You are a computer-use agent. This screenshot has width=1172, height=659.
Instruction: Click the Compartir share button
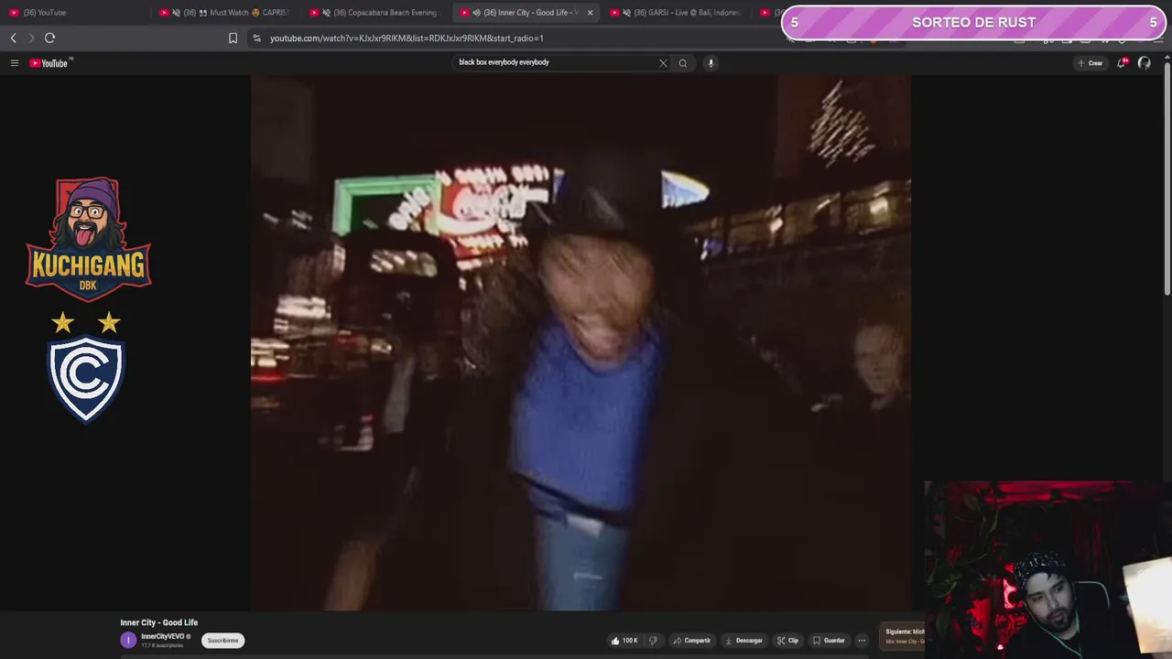click(x=691, y=641)
